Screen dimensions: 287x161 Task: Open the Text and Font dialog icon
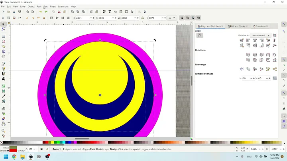click(110, 12)
